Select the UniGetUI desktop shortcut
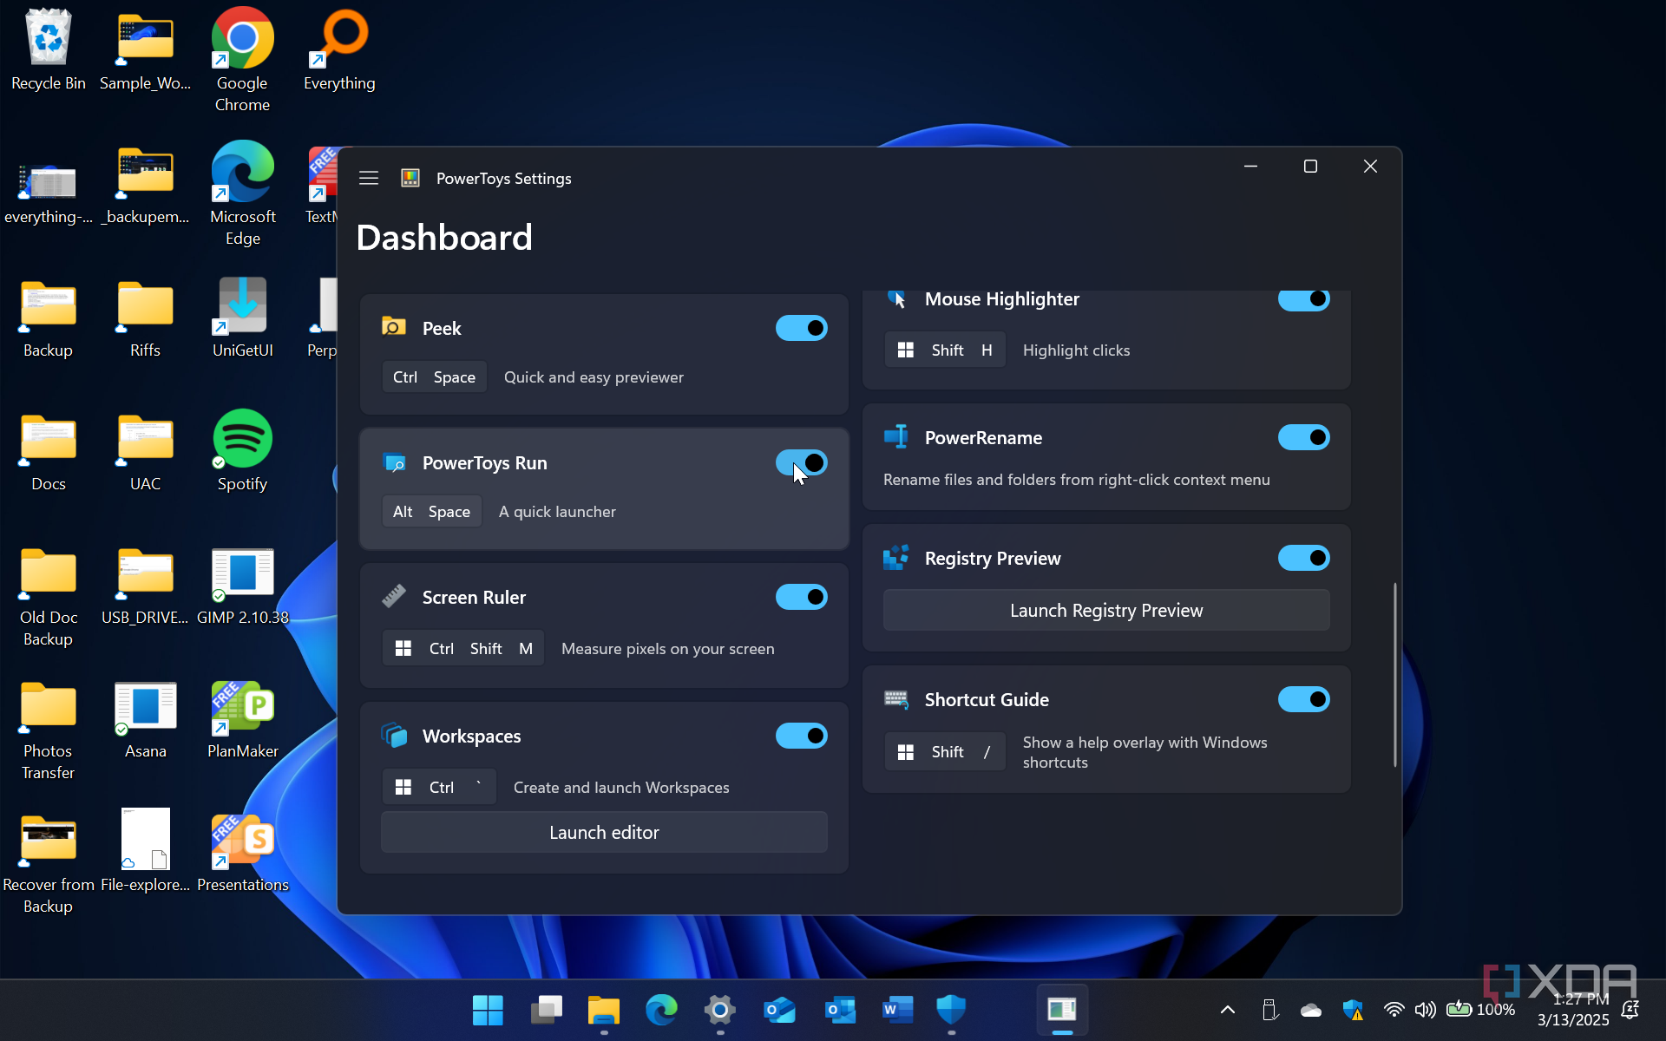This screenshot has height=1041, width=1666. pyautogui.click(x=242, y=318)
